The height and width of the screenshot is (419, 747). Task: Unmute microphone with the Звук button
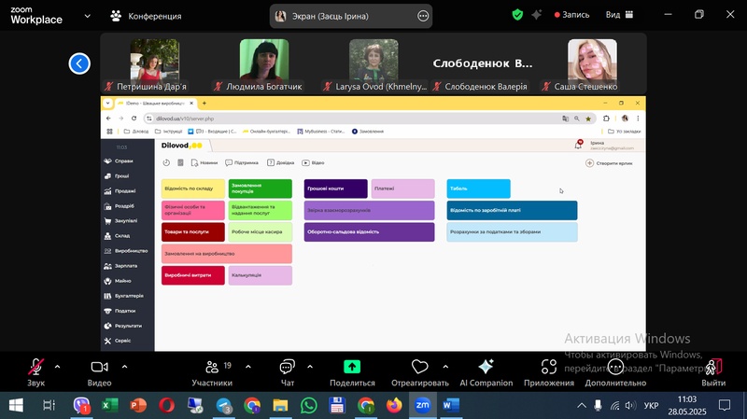(x=35, y=373)
